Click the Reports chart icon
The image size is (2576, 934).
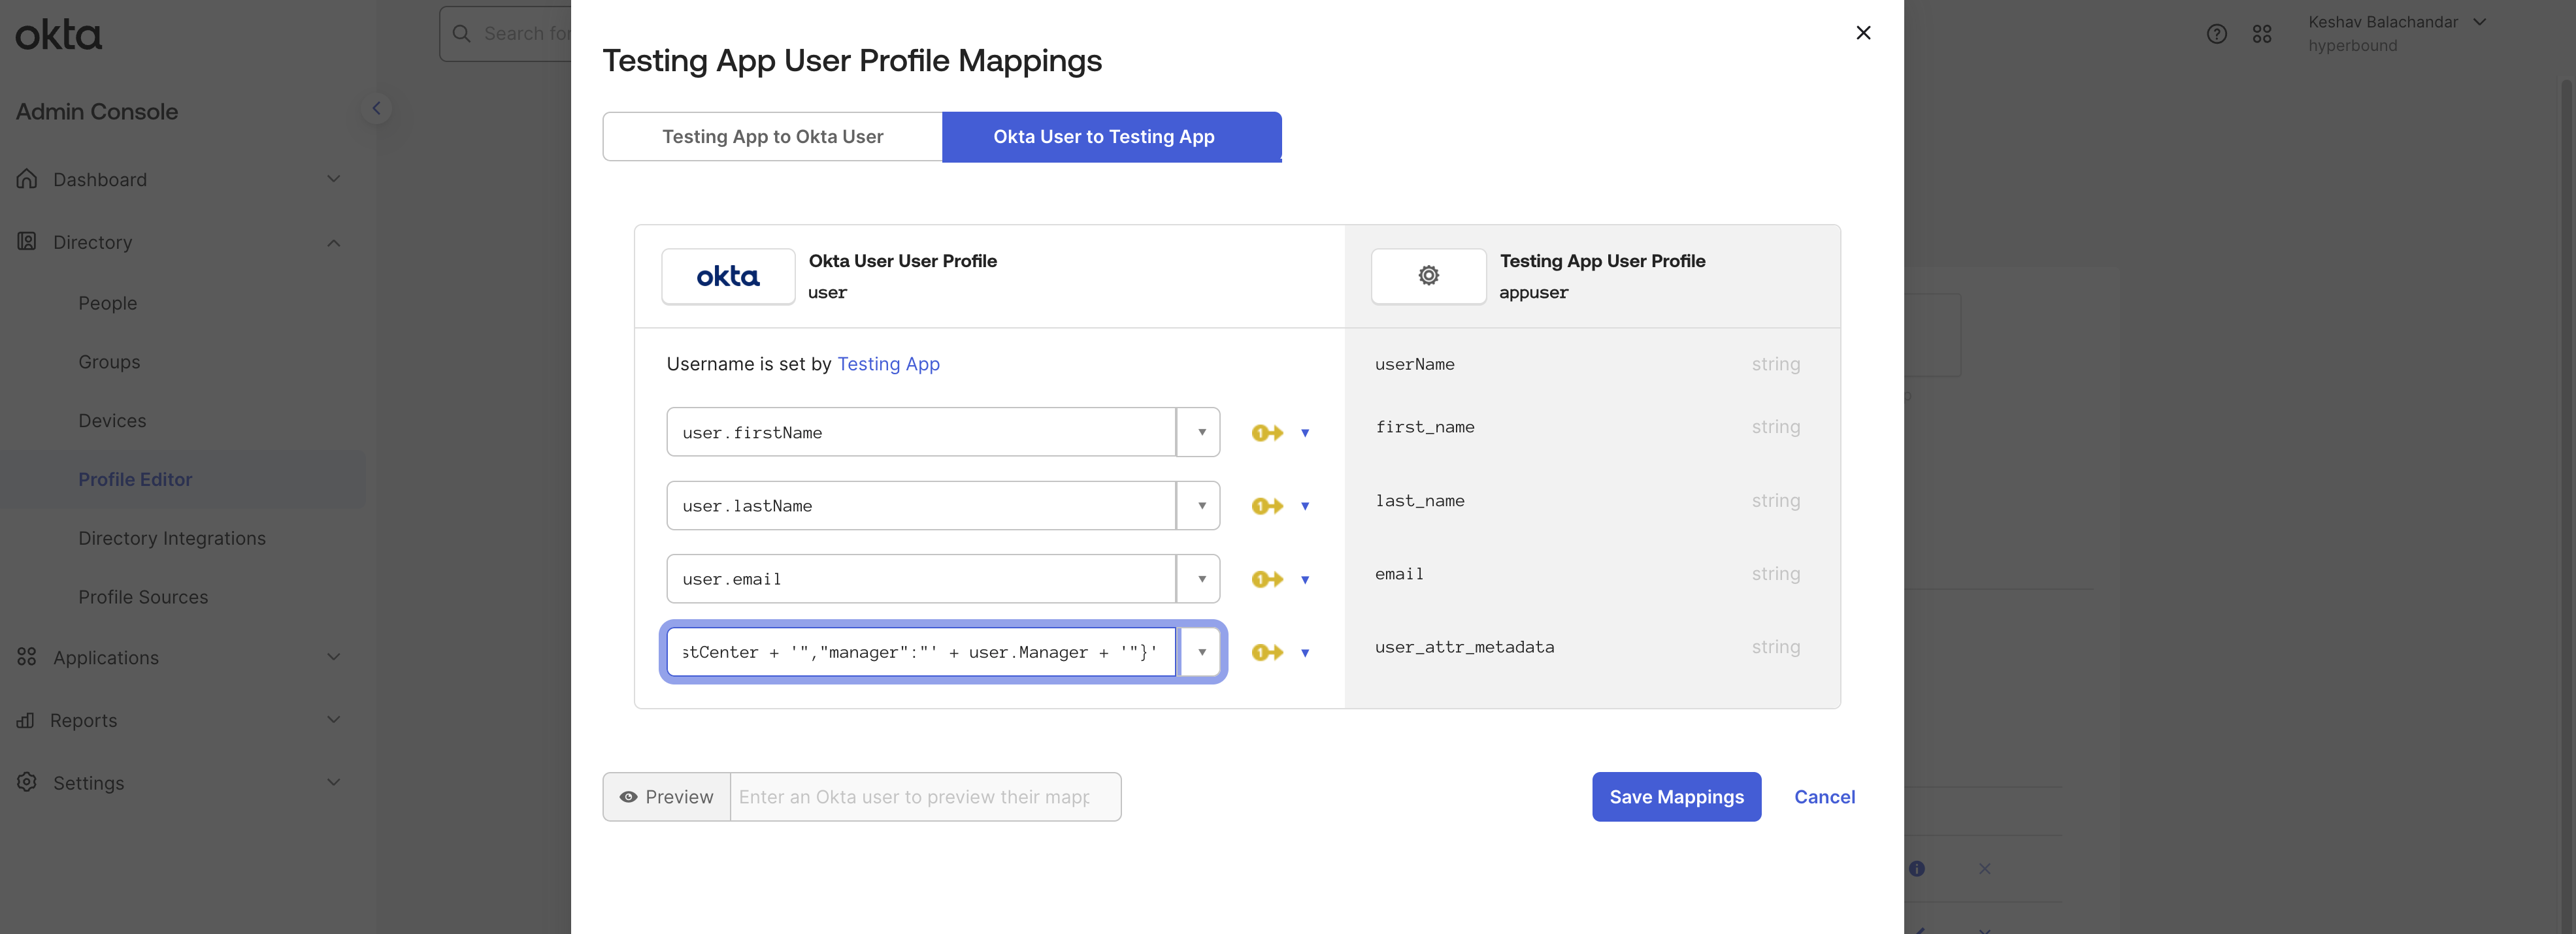pos(26,720)
